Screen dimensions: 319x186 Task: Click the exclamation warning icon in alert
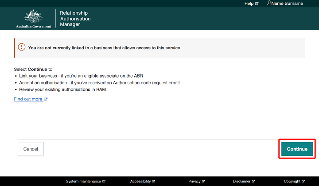point(22,47)
